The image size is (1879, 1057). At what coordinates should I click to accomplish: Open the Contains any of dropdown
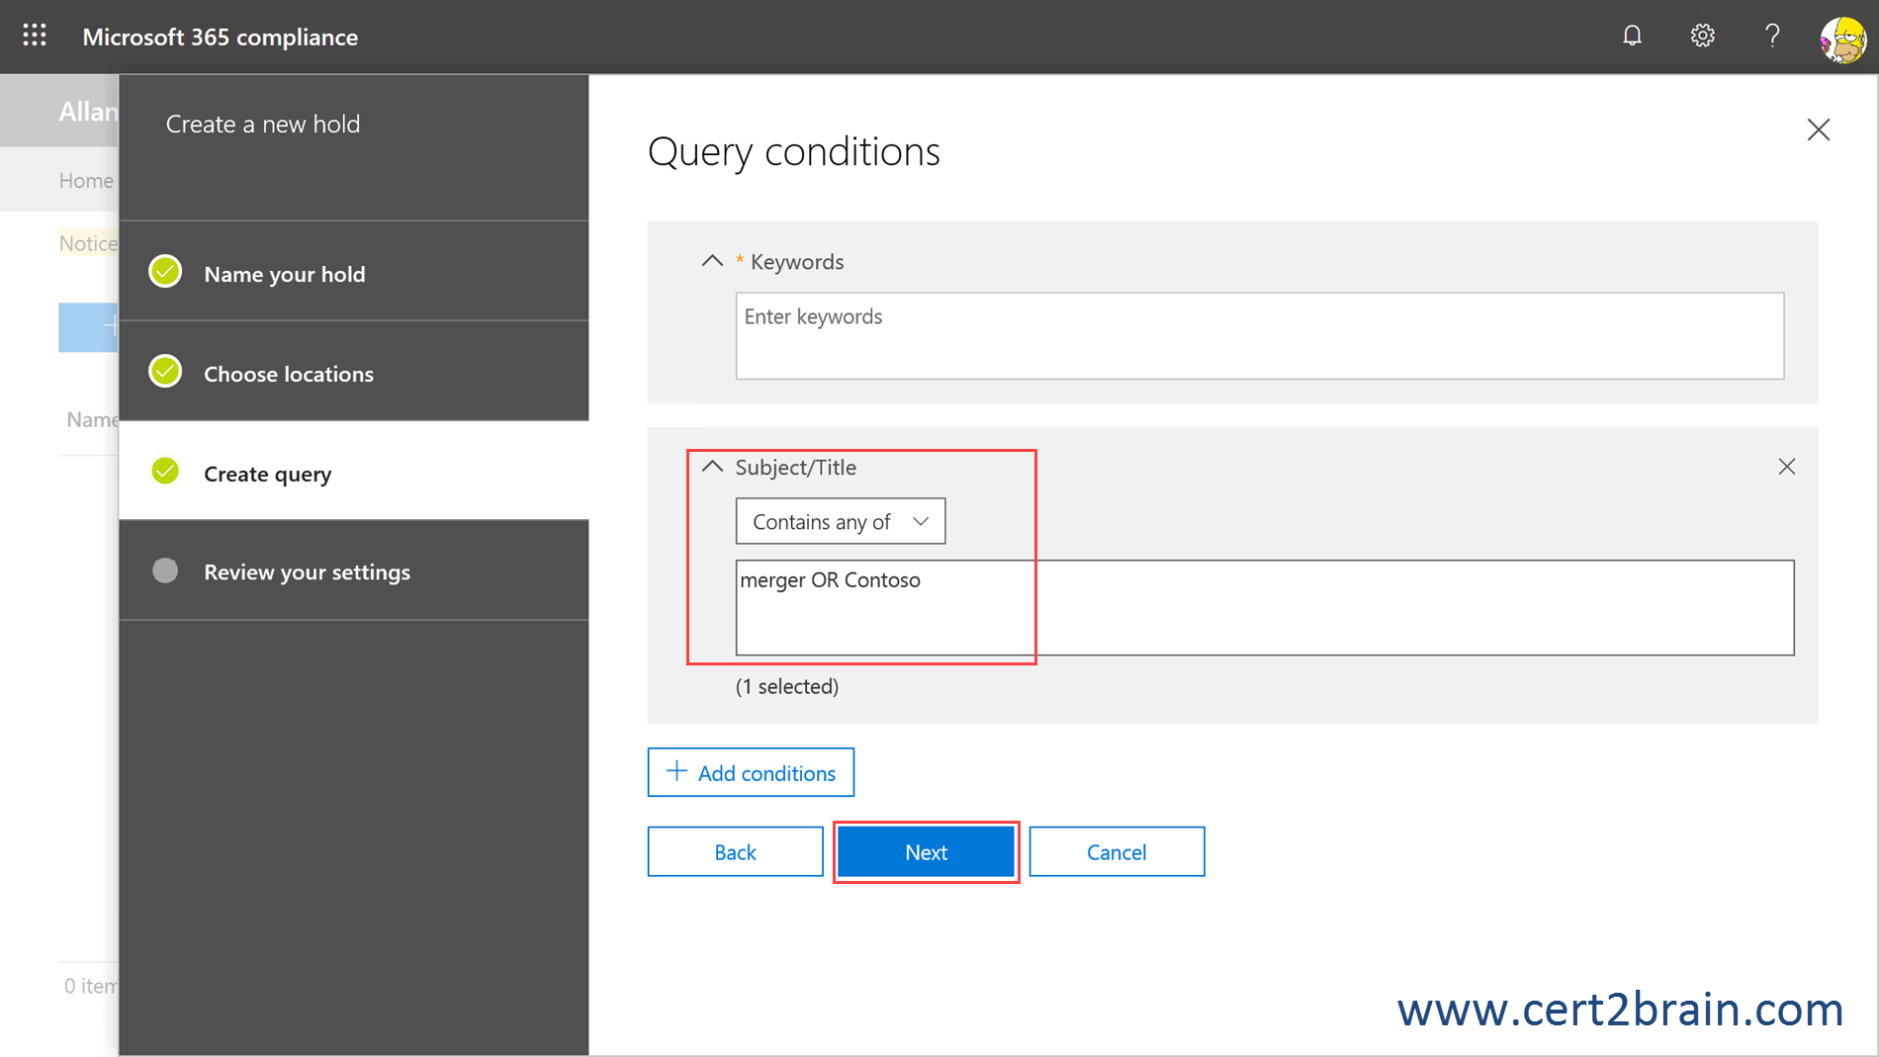pyautogui.click(x=841, y=521)
